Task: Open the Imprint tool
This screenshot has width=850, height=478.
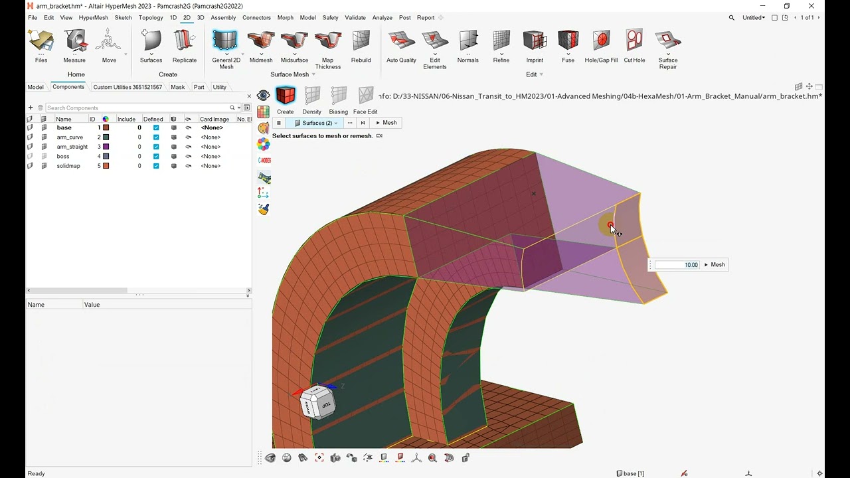Action: 535,46
